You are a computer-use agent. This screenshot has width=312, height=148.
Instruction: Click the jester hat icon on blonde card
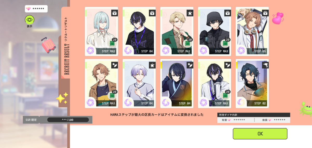(x=190, y=13)
